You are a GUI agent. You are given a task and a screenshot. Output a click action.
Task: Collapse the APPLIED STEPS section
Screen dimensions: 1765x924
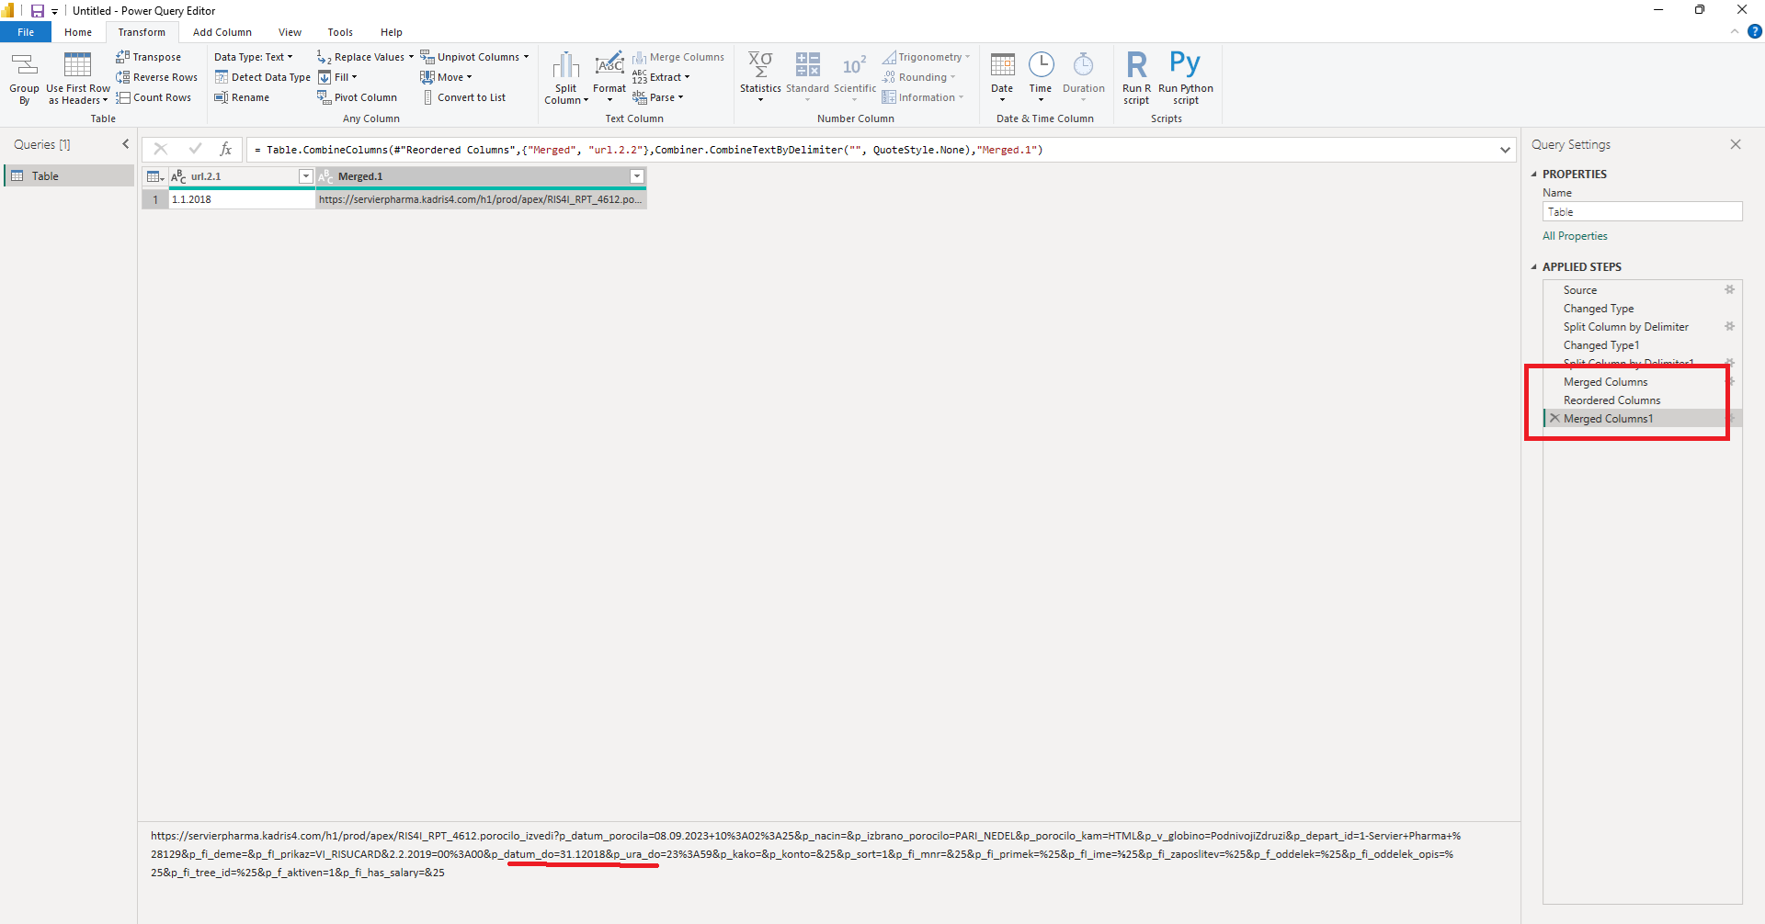coord(1533,267)
